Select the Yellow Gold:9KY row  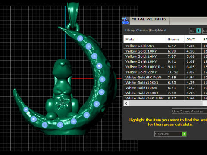[x=165, y=46]
